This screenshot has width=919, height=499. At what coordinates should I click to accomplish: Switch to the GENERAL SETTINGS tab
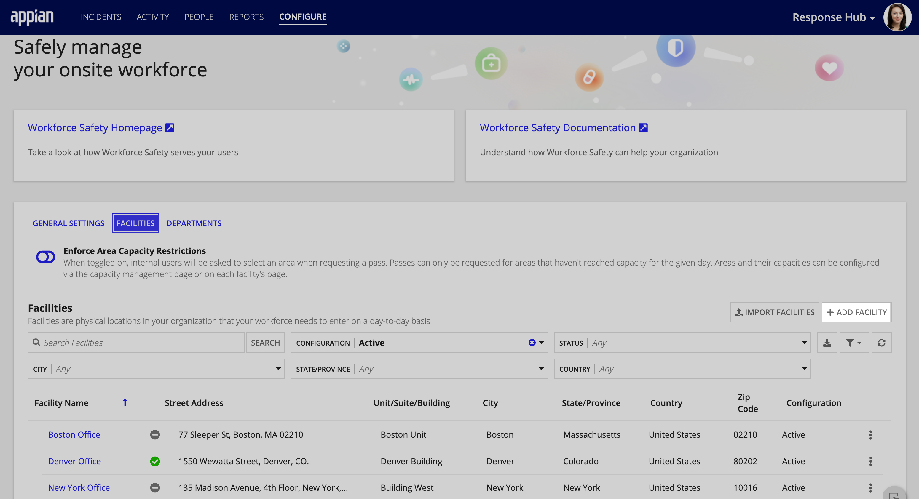[68, 223]
